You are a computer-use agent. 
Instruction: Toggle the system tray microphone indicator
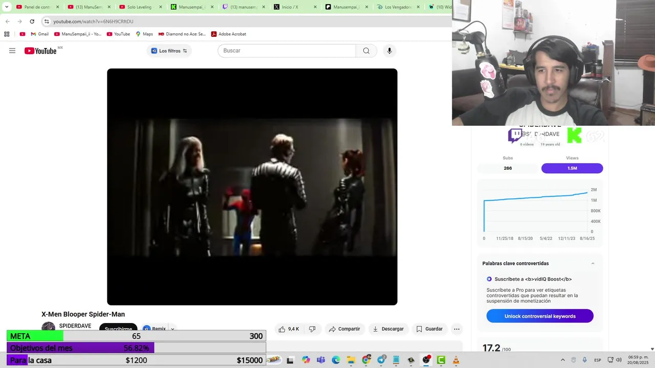(x=585, y=360)
